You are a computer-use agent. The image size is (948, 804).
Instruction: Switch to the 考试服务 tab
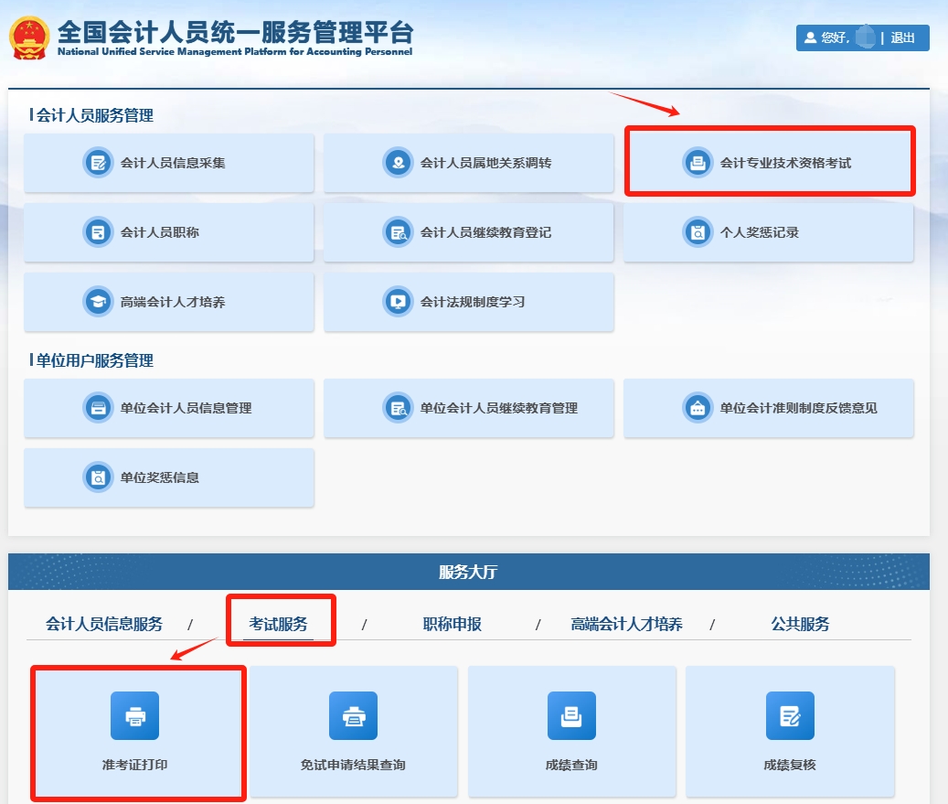(x=280, y=623)
